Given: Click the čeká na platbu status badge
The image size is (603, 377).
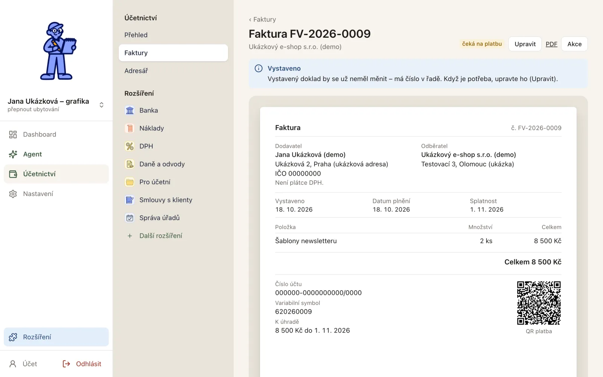Looking at the screenshot, I should click(x=482, y=44).
